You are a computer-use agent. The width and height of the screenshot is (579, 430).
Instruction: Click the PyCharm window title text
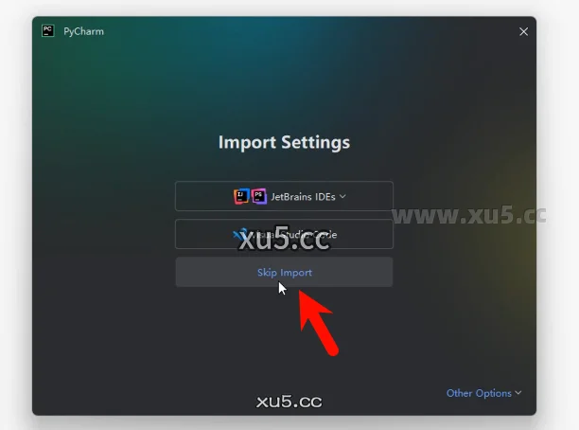84,32
